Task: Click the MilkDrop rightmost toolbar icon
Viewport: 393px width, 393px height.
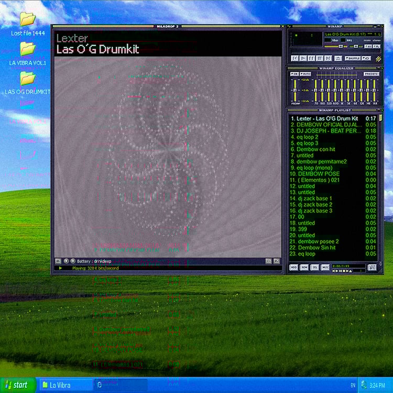Action: coord(277,261)
